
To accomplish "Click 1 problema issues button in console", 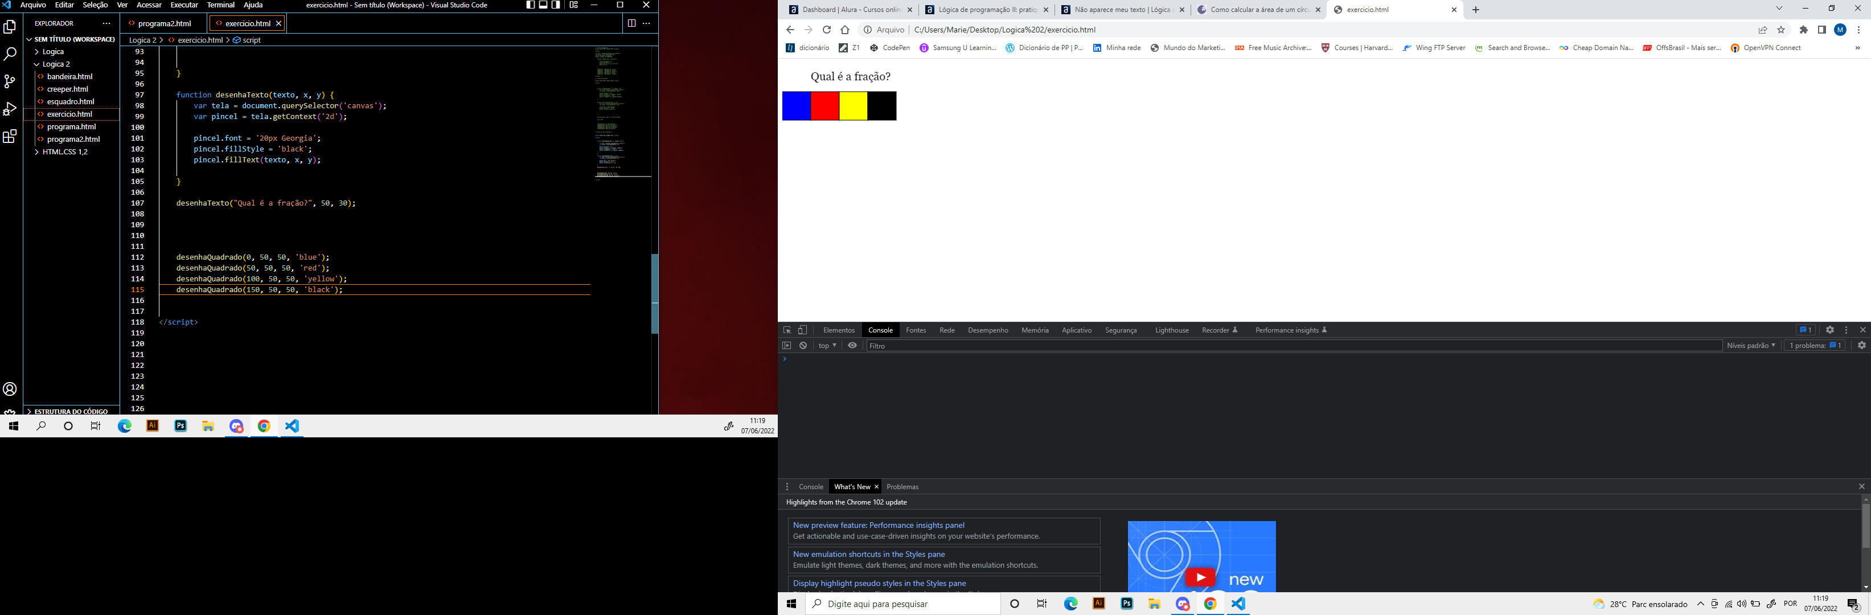I will coord(1815,346).
